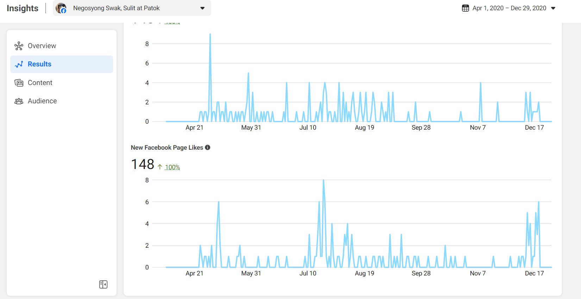Click the May 31 label on the Page Likes chart
The height and width of the screenshot is (299, 581).
click(251, 273)
